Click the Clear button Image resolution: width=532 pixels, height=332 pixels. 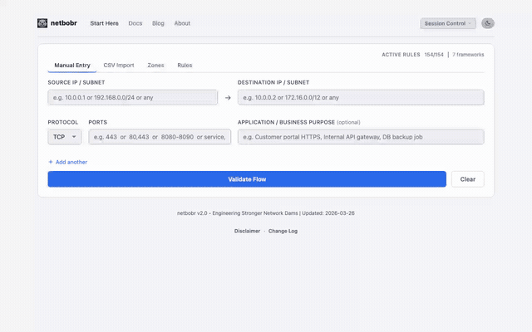467,179
